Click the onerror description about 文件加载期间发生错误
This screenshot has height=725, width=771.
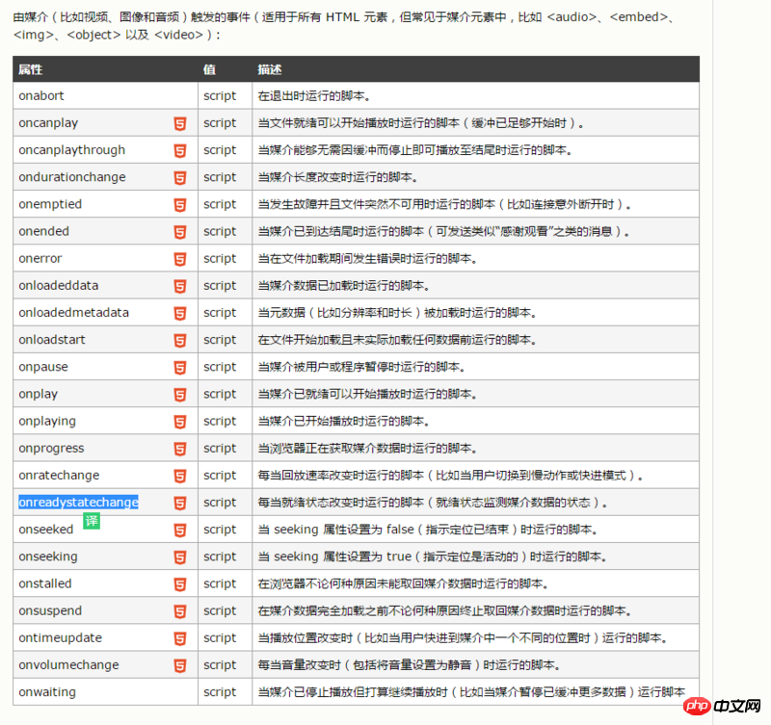pos(367,258)
